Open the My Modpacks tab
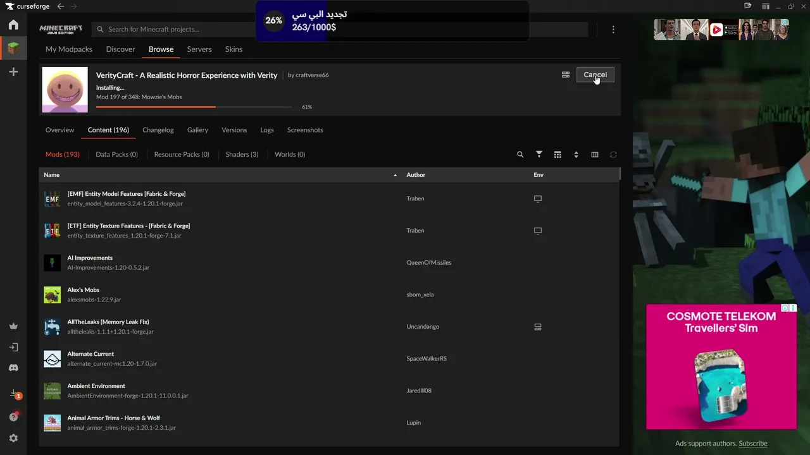This screenshot has width=810, height=455. tap(69, 49)
